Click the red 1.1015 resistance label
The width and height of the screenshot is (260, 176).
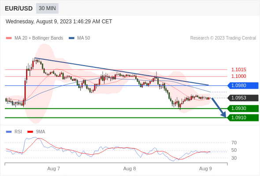pos(239,70)
